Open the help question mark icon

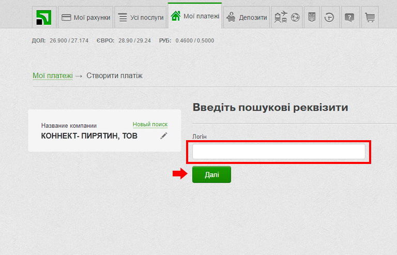349,17
